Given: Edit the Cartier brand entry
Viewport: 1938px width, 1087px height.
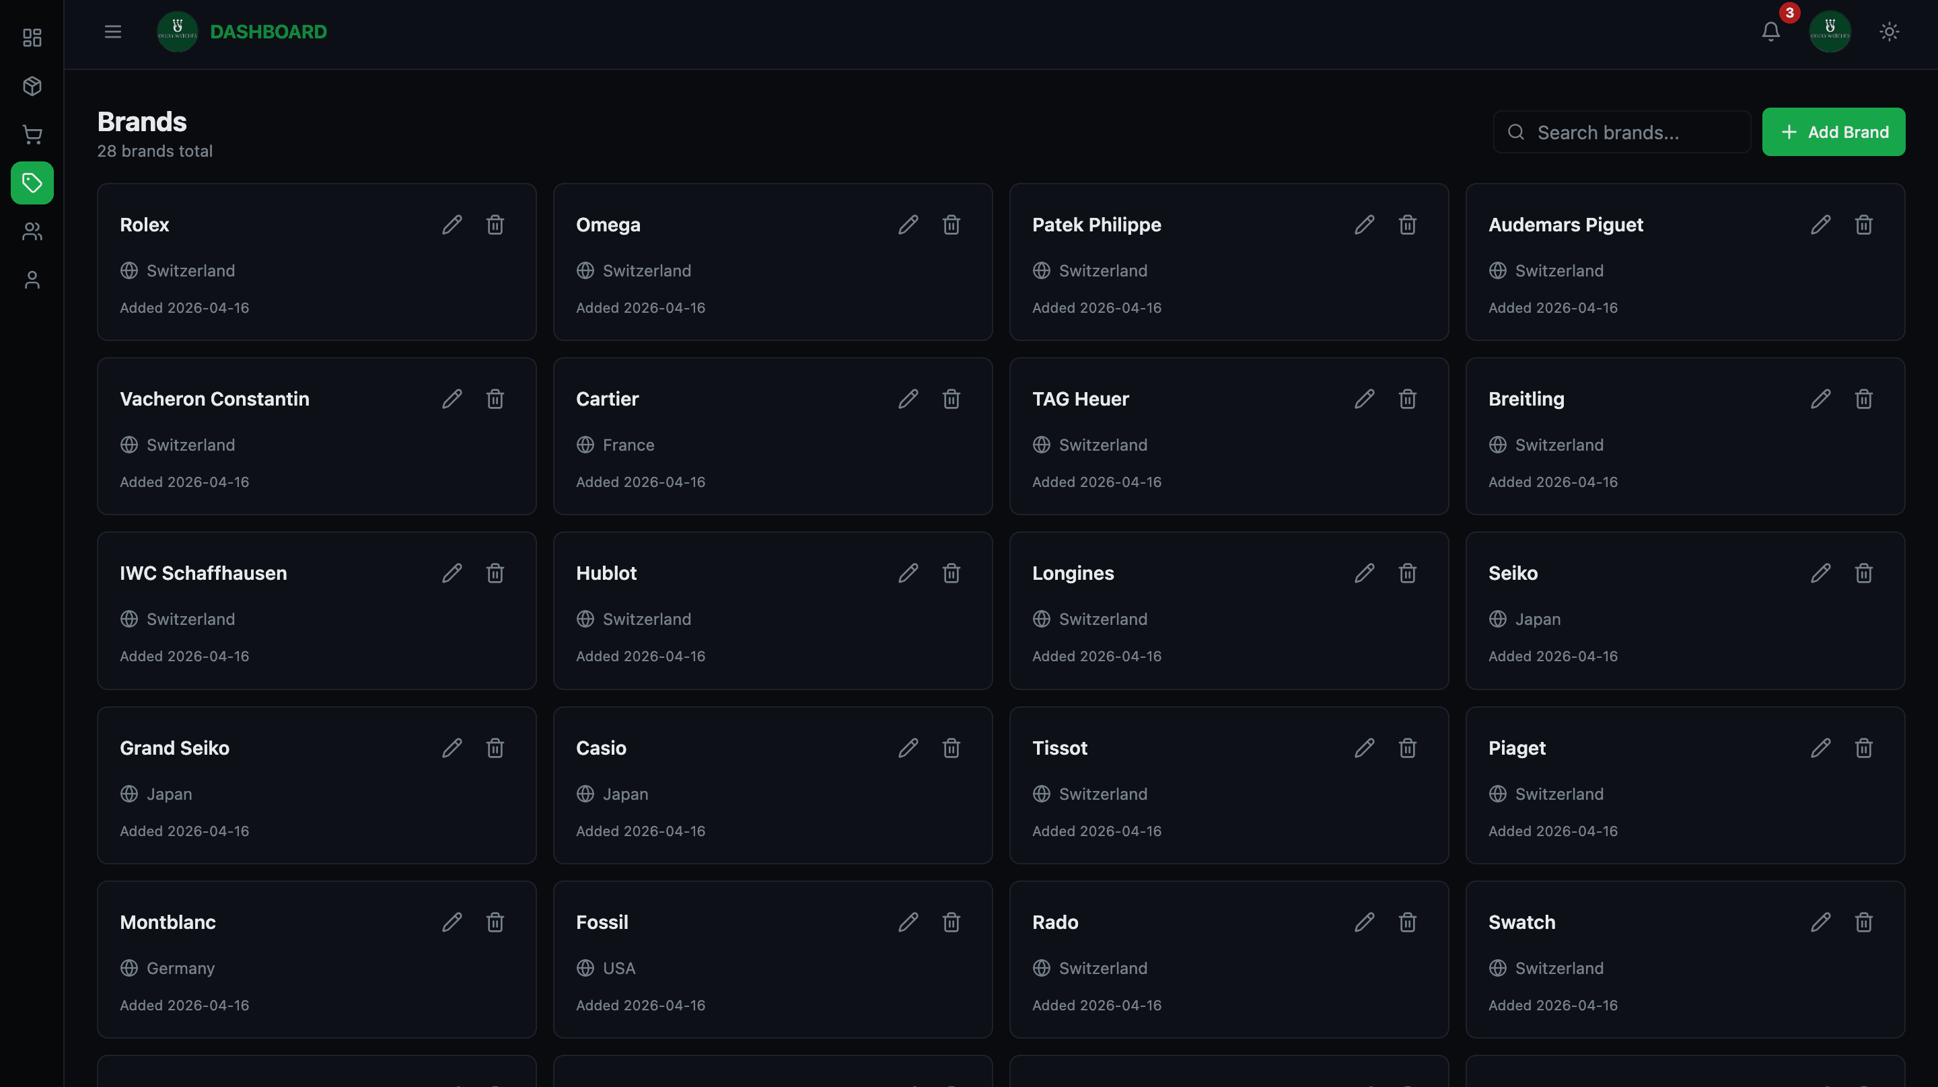Looking at the screenshot, I should tap(908, 399).
